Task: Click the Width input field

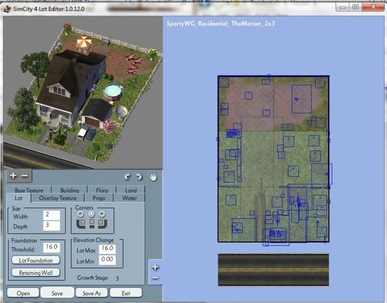Action: (x=52, y=215)
